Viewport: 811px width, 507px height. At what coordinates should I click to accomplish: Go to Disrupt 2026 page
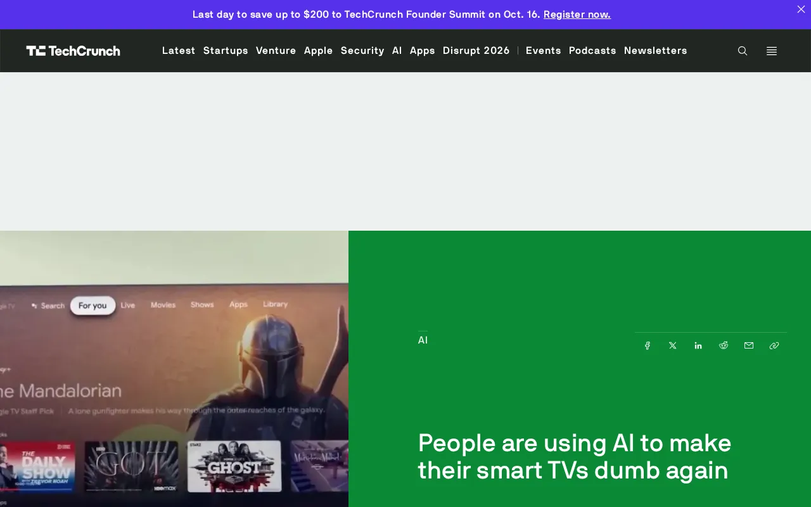(x=476, y=51)
